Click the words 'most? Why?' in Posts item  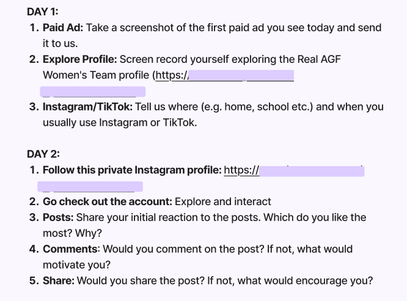[72, 233]
